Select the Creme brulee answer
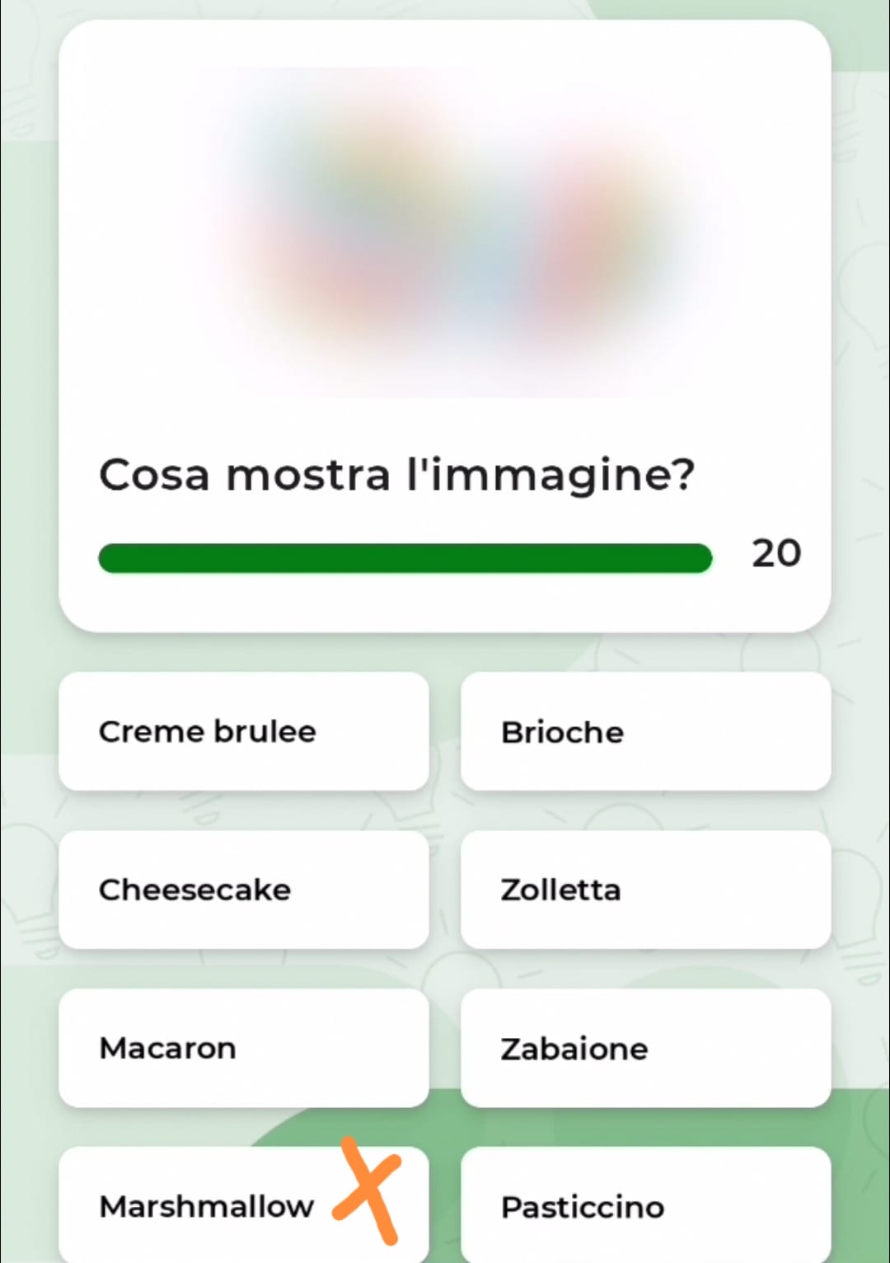This screenshot has width=890, height=1263. (244, 731)
